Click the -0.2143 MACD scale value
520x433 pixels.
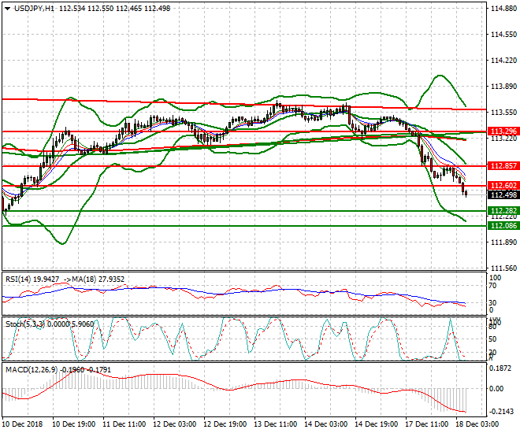[x=501, y=410]
